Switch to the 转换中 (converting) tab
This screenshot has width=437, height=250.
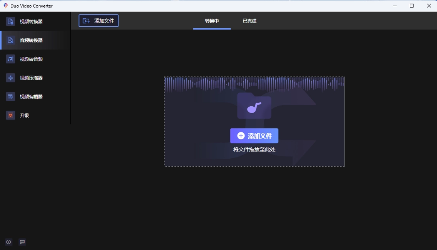[212, 21]
